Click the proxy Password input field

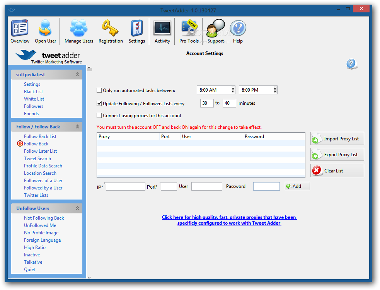pos(266,186)
